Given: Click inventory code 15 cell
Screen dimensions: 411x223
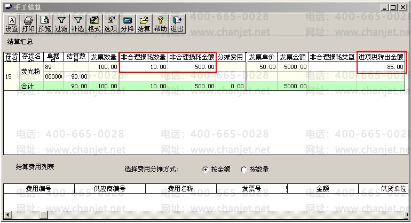Looking at the screenshot, I should click(12, 76).
